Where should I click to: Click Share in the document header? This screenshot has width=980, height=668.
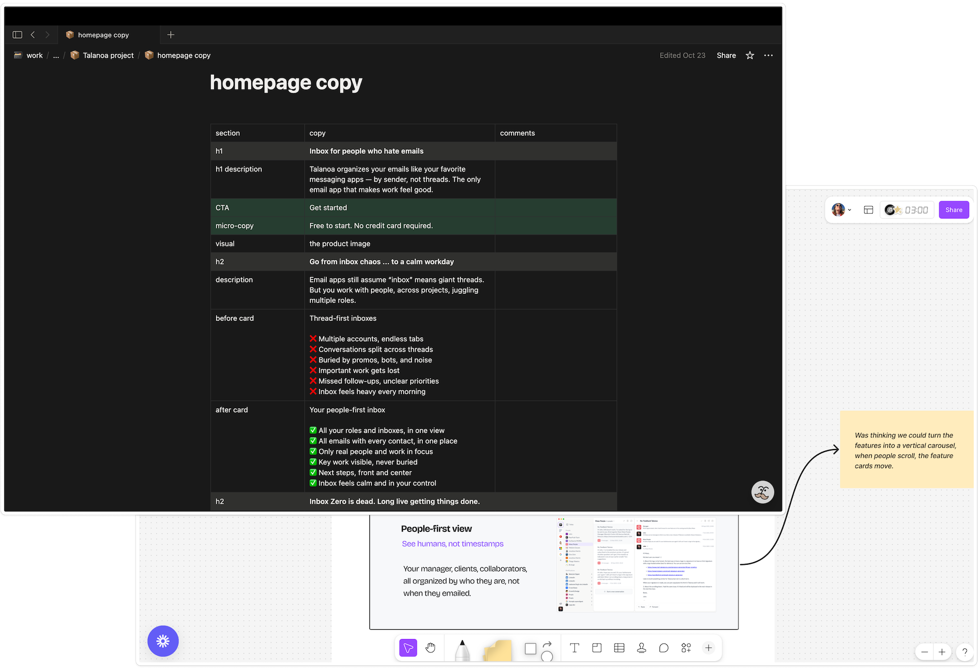726,55
